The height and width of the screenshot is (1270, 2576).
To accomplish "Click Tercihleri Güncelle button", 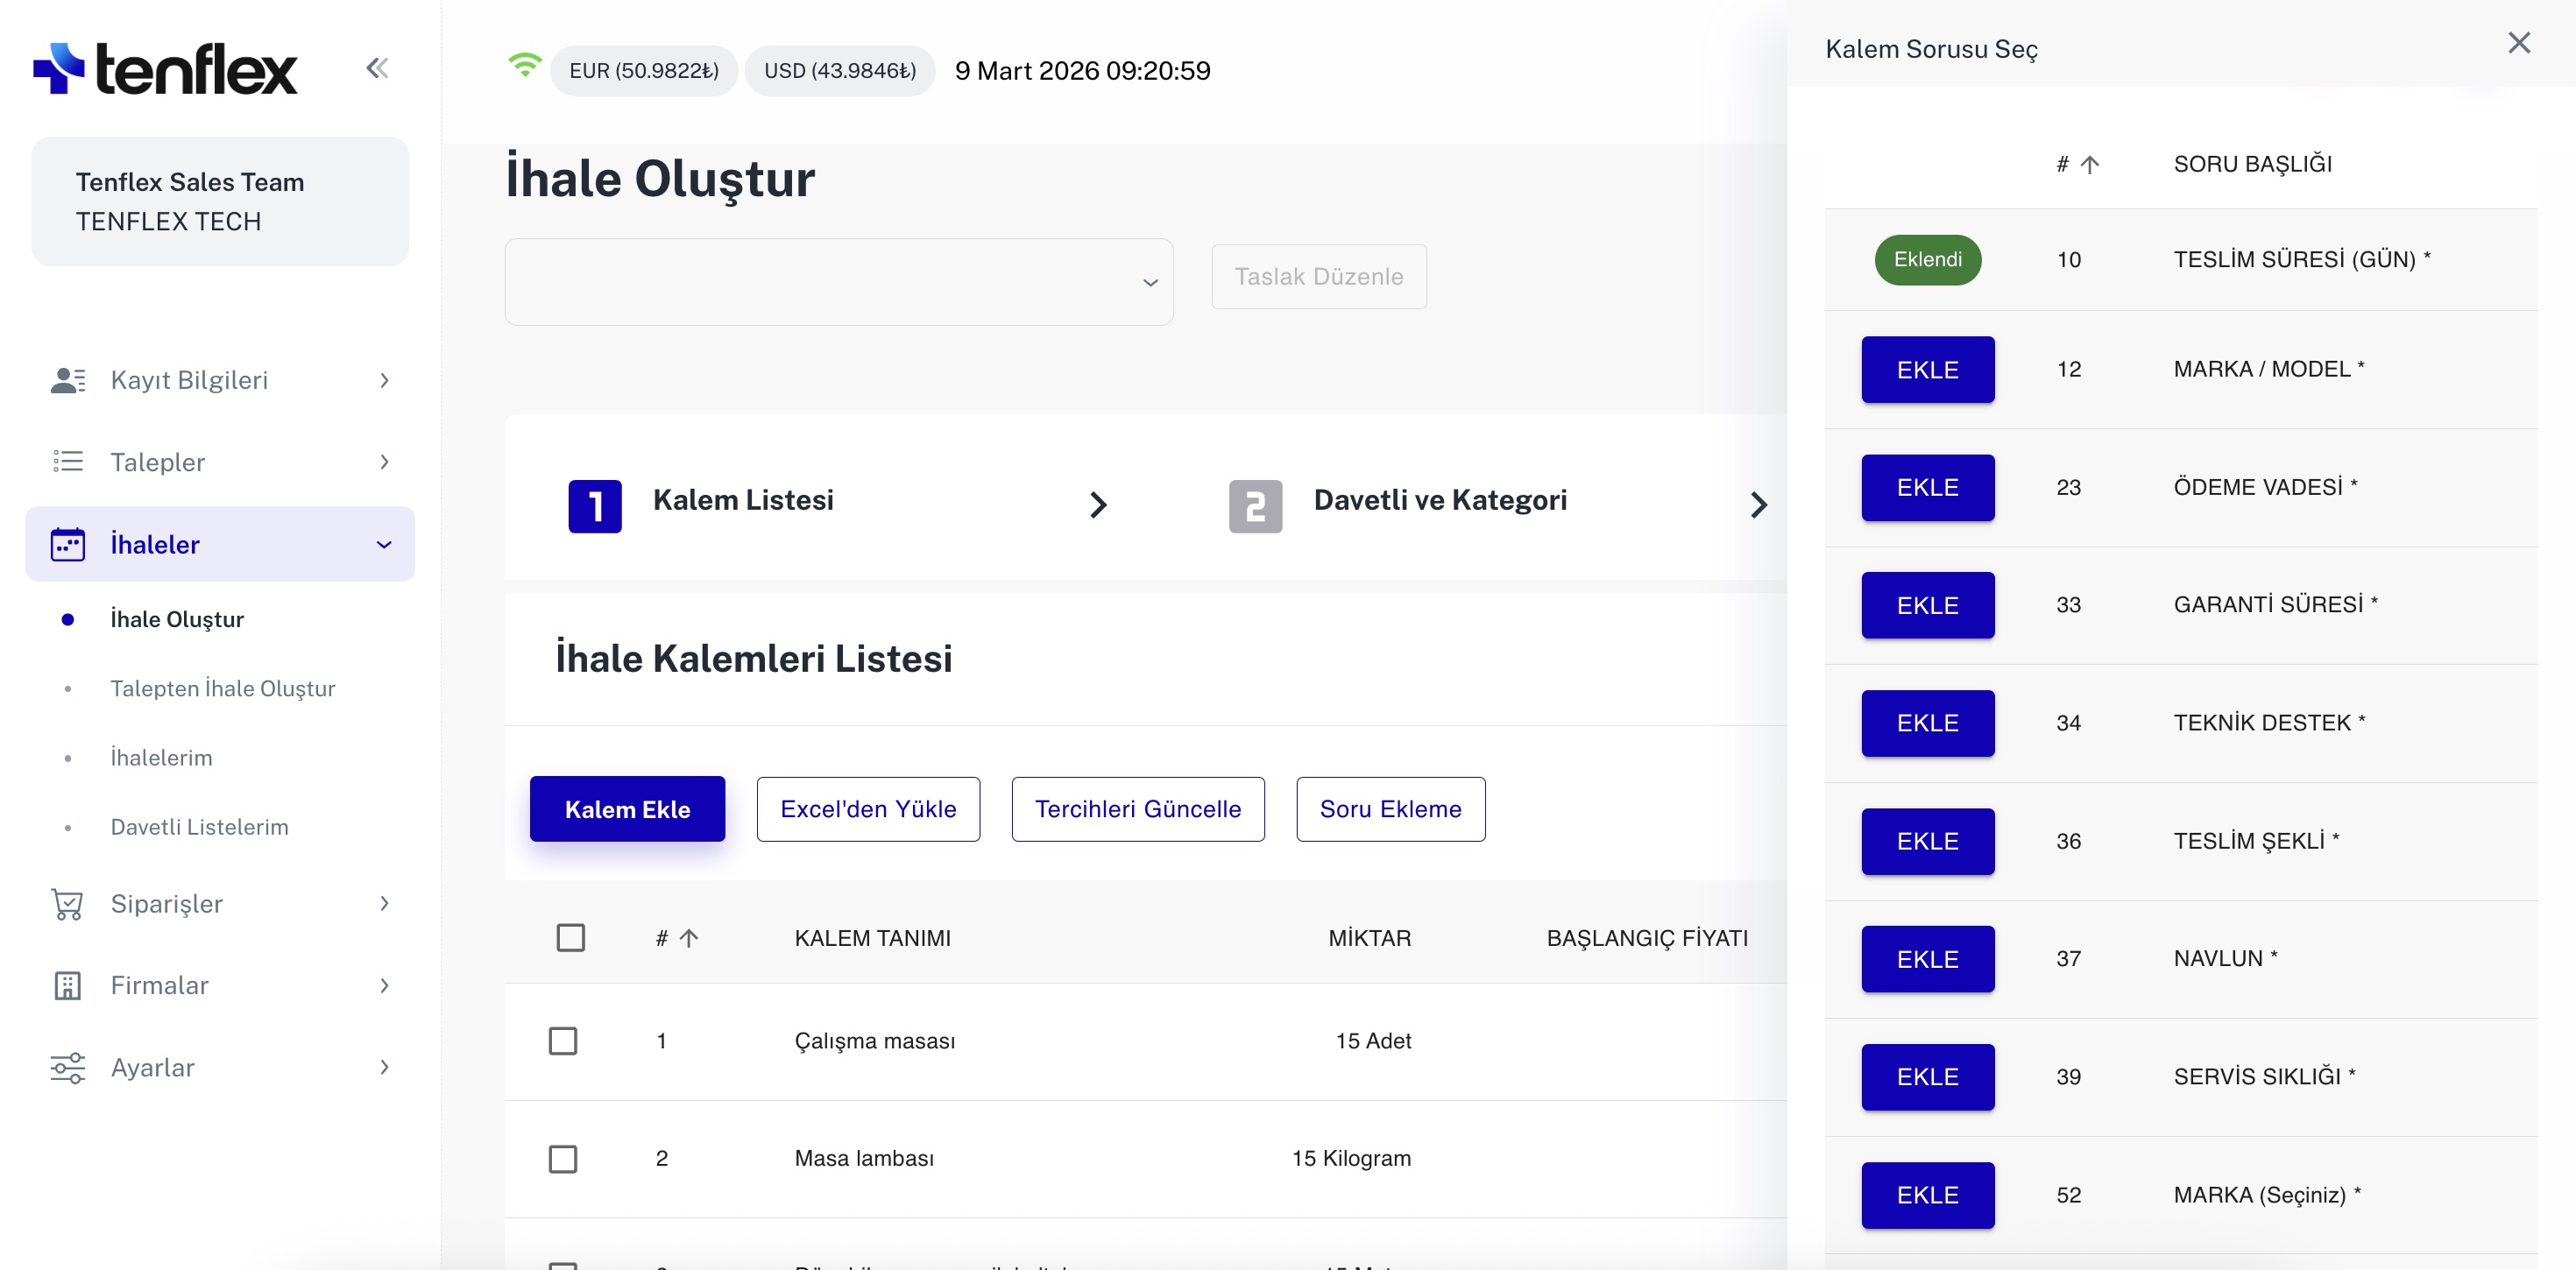I will [1138, 809].
